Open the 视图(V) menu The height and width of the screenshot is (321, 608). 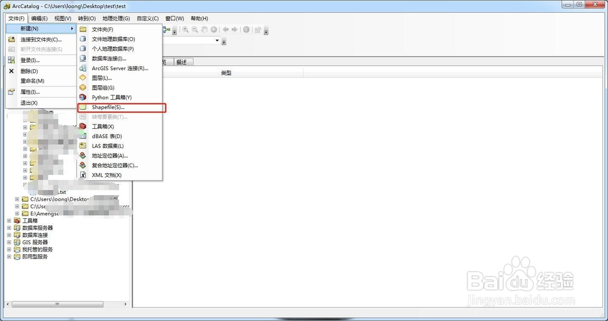[63, 18]
